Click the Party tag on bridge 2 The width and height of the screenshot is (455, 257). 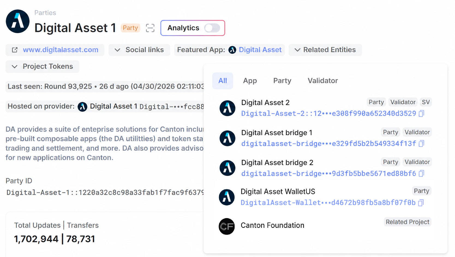pyautogui.click(x=390, y=162)
